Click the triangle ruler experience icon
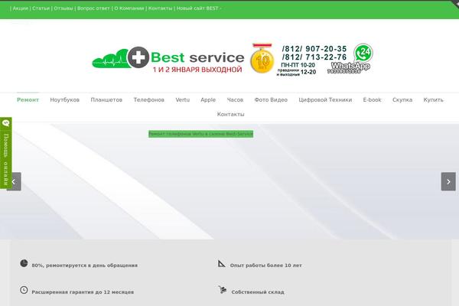459x306 pixels. [222, 263]
